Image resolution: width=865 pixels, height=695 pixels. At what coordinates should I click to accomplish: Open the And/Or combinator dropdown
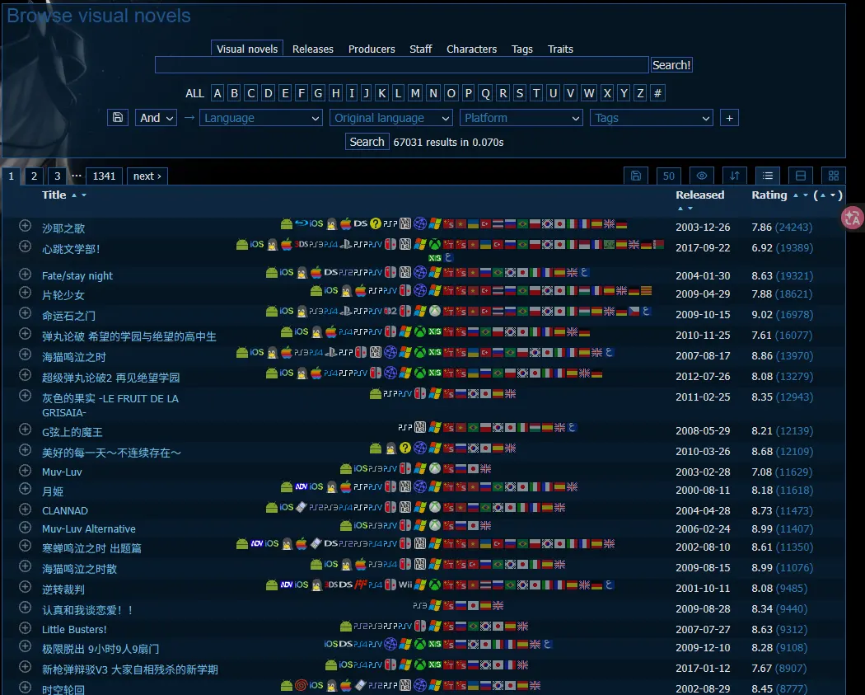tap(157, 118)
